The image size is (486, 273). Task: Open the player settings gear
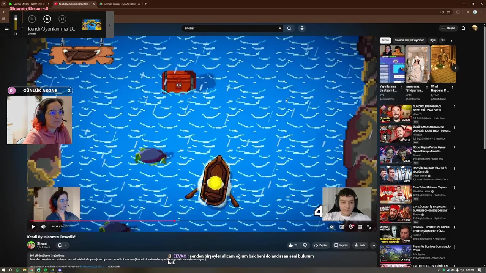tap(351, 227)
